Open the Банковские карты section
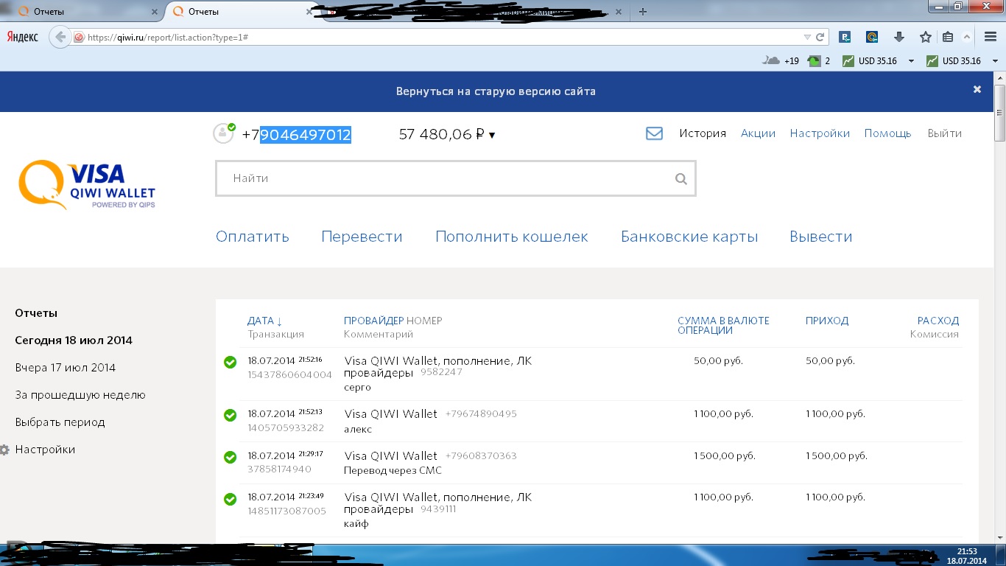Screen dimensions: 1006x566 click(x=689, y=237)
